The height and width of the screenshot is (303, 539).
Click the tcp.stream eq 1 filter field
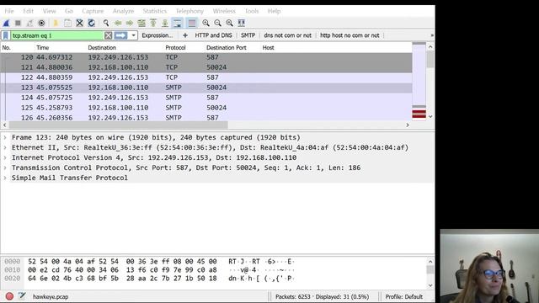click(56, 35)
